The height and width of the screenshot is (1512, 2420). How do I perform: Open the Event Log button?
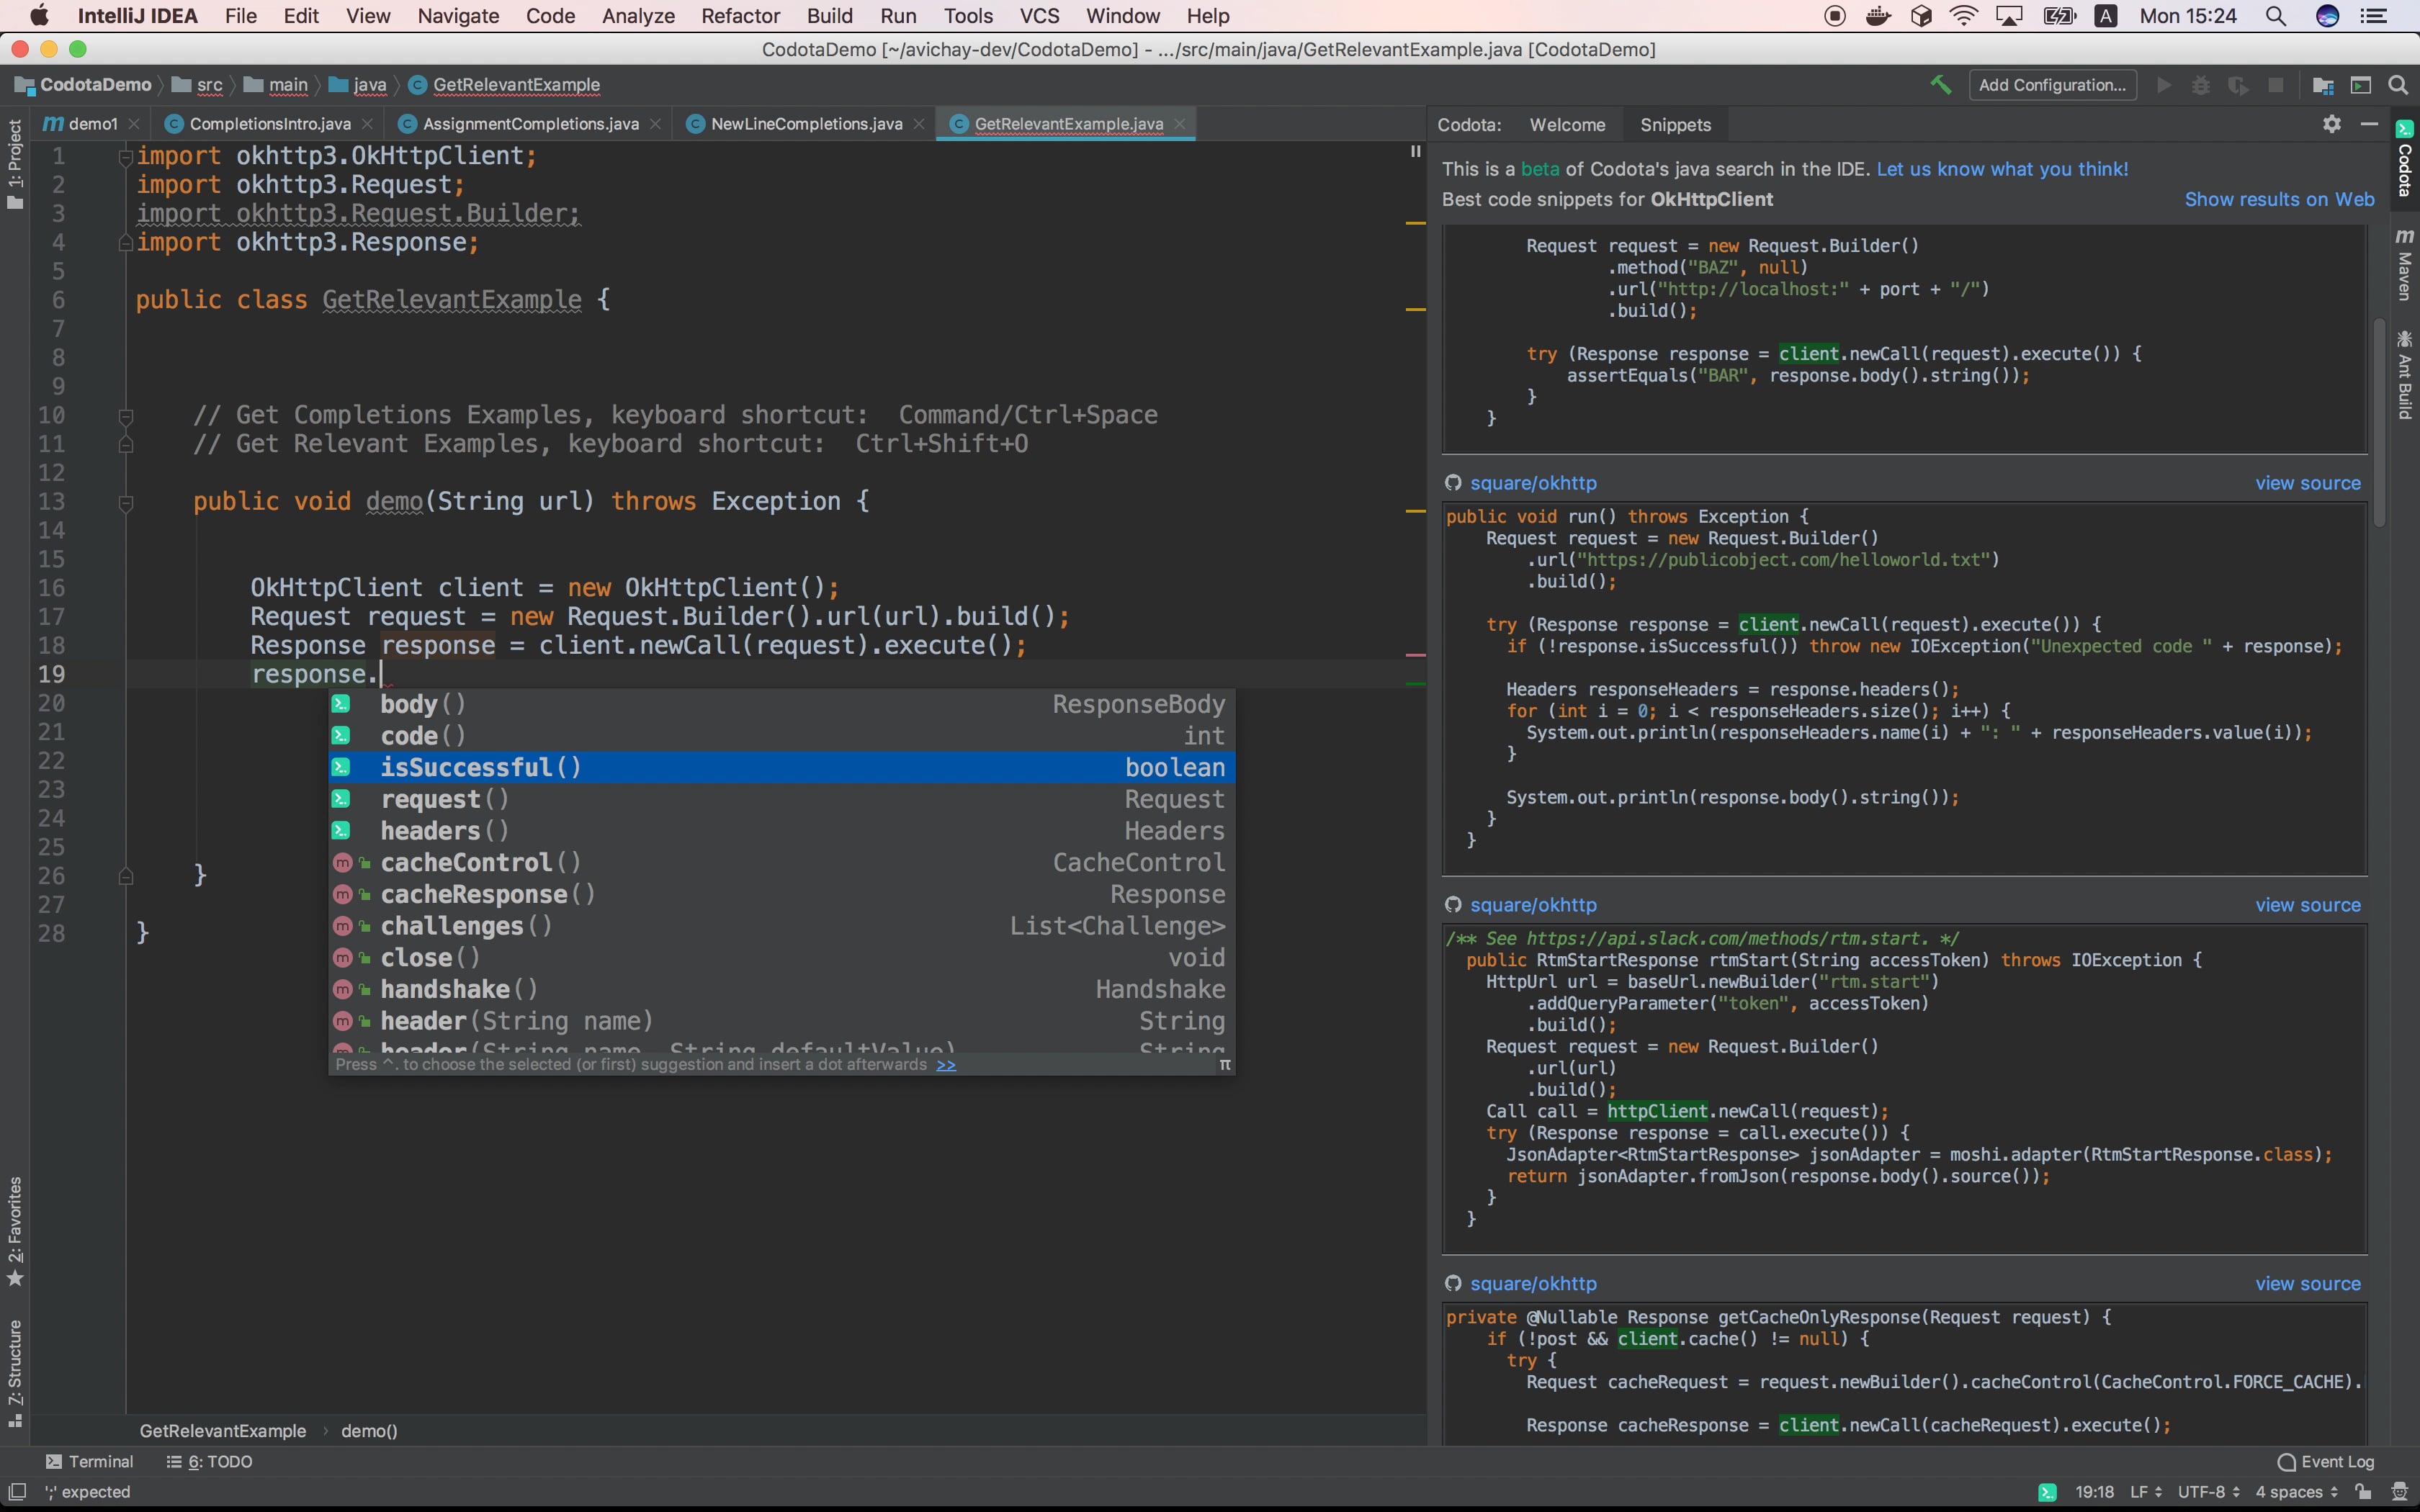pos(2325,1461)
